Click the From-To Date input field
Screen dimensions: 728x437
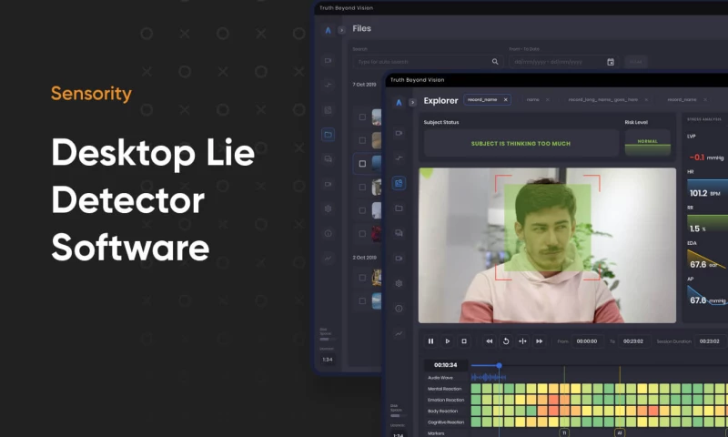(564, 62)
